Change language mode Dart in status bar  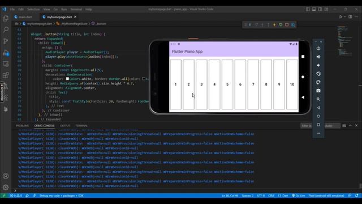[x=285, y=195]
